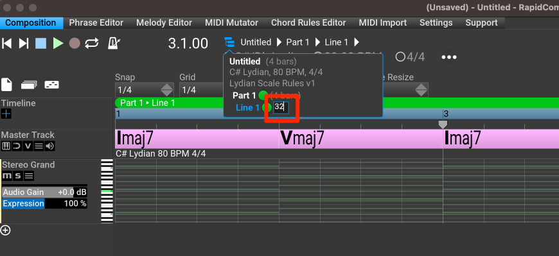Viewport: 559px width, 256px height.
Task: Switch to the Phrase Editor tab
Action: 96,23
